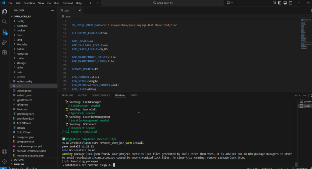
Task: Open the Run and Debug view
Action: point(5,42)
